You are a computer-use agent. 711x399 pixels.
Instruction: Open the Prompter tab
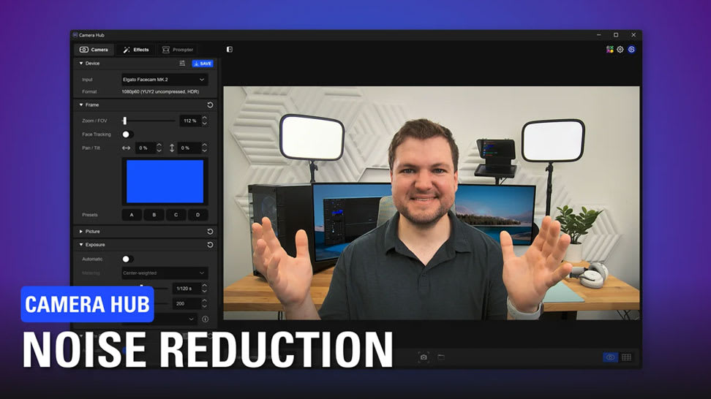(178, 50)
